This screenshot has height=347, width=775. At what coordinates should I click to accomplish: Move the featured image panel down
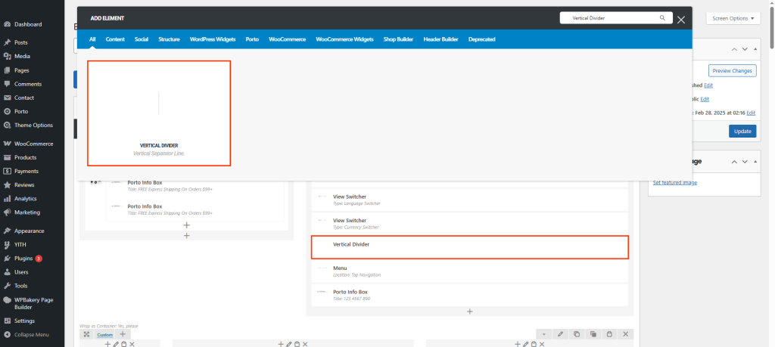pyautogui.click(x=744, y=162)
